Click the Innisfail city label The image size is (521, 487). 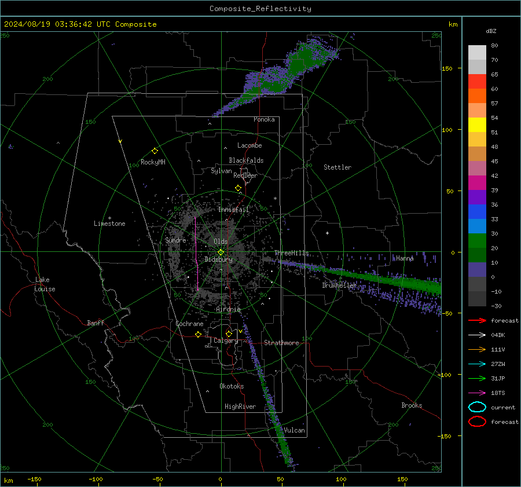click(x=233, y=210)
